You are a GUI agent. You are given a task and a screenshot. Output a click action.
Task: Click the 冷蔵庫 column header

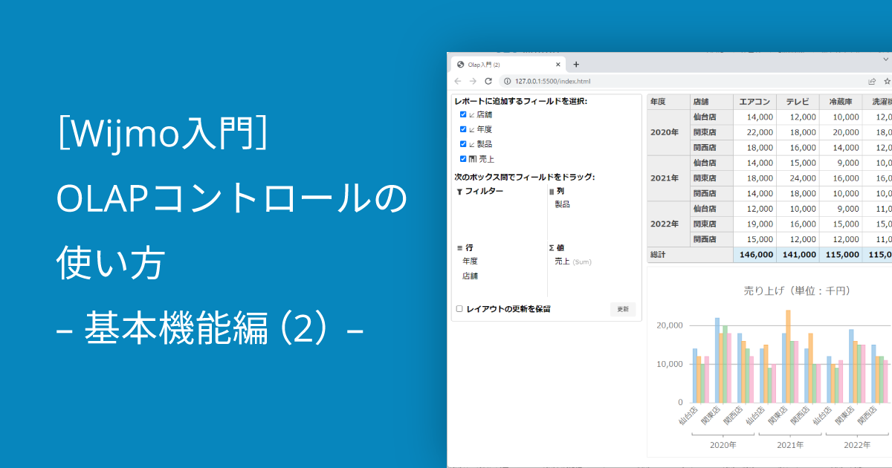[841, 102]
